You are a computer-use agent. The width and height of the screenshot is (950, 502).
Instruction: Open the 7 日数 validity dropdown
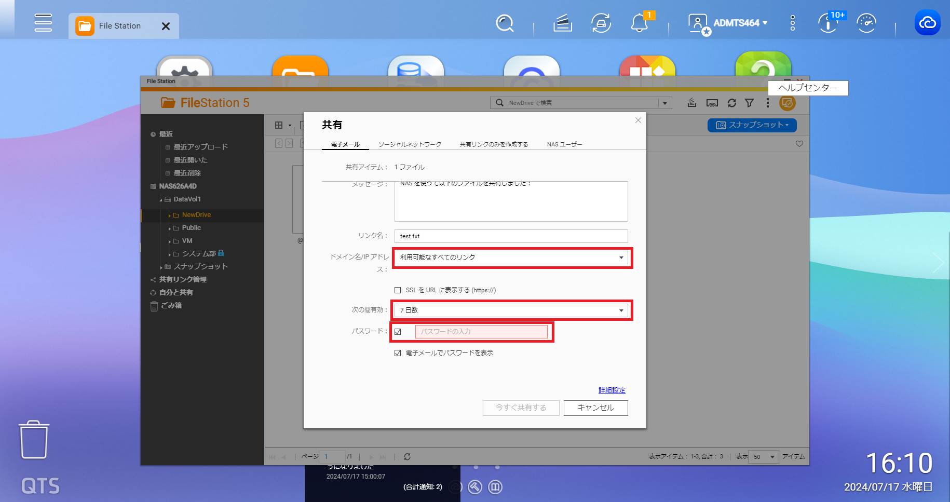tap(511, 310)
